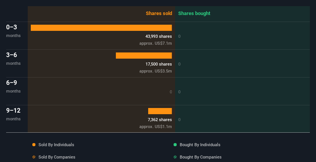Select the 'Bought By Companies' legend label
Screen dimensions: 316x162
coord(201,157)
